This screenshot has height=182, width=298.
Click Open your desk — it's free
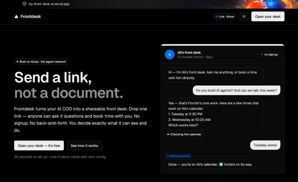(x=39, y=146)
